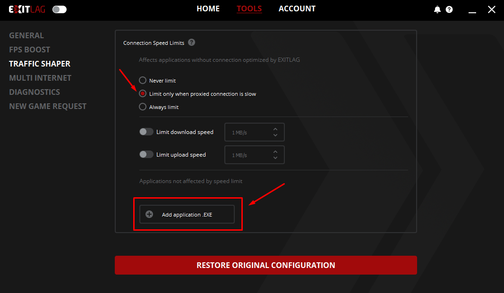Viewport: 504px width, 293px height.
Task: Click the notification bell icon
Action: (437, 9)
